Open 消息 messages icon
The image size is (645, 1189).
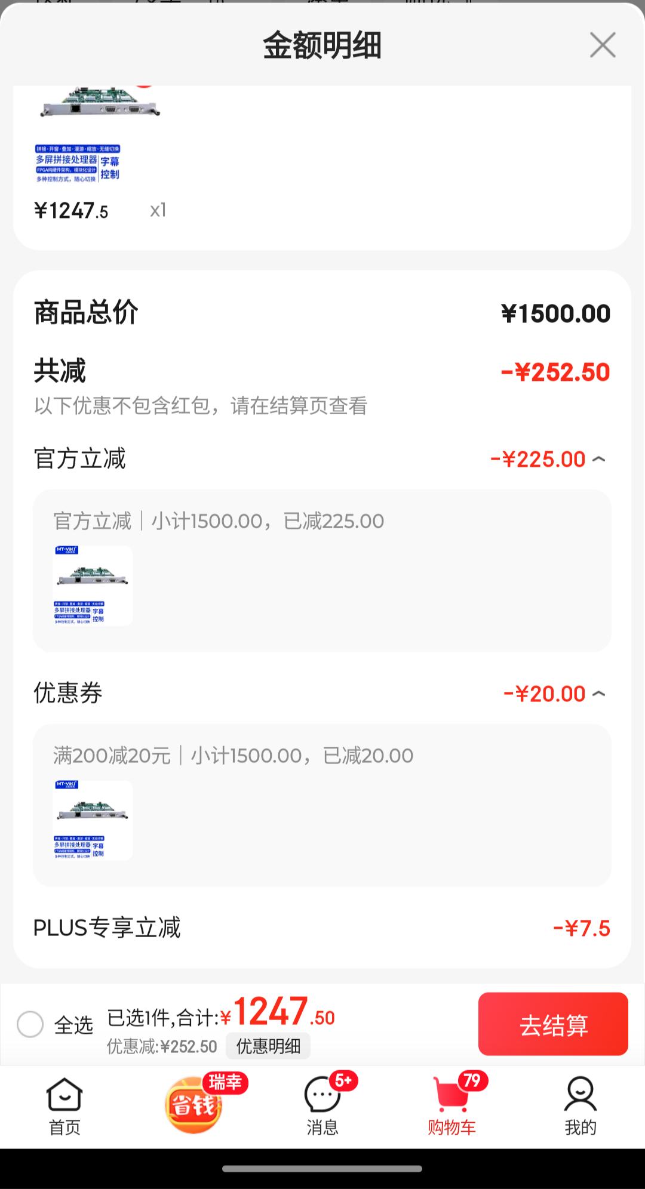coord(322,1106)
